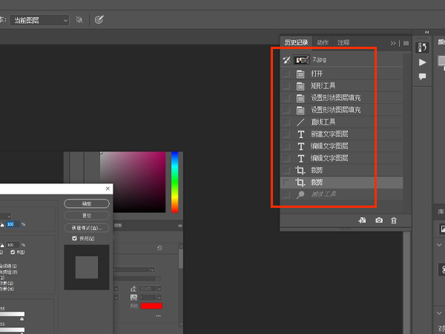Image resolution: width=445 pixels, height=334 pixels.
Task: Select the dimmed 减淡工具 history state
Action: pos(341,194)
